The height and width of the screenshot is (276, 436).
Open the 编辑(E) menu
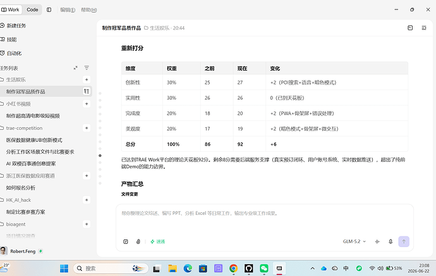[68, 9]
